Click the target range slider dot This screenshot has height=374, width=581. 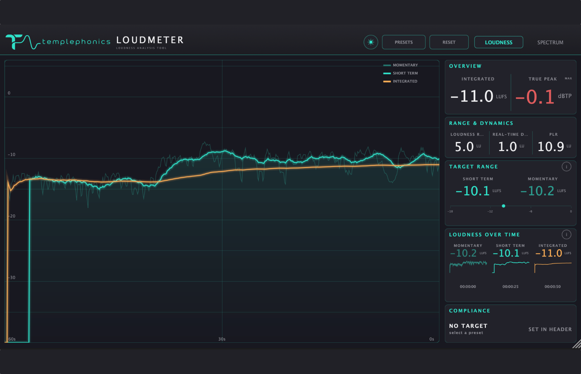tap(503, 206)
